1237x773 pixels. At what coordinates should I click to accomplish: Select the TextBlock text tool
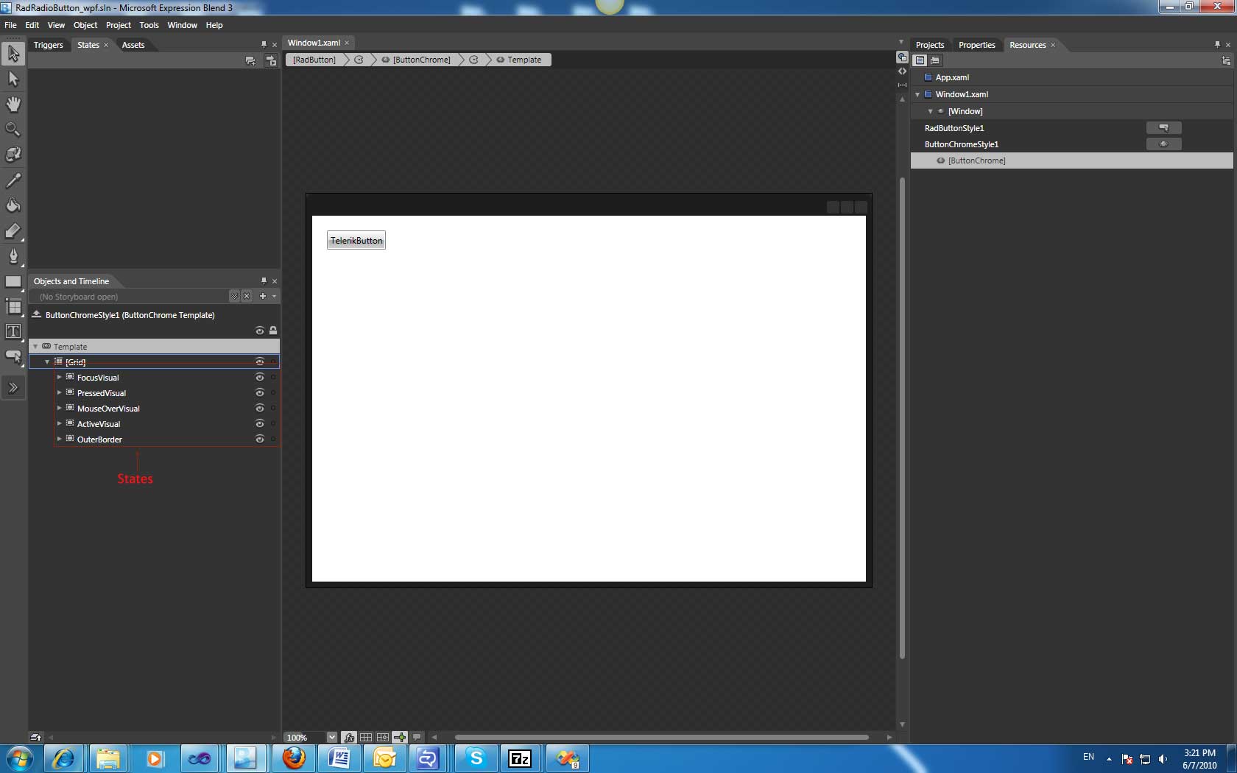point(13,331)
